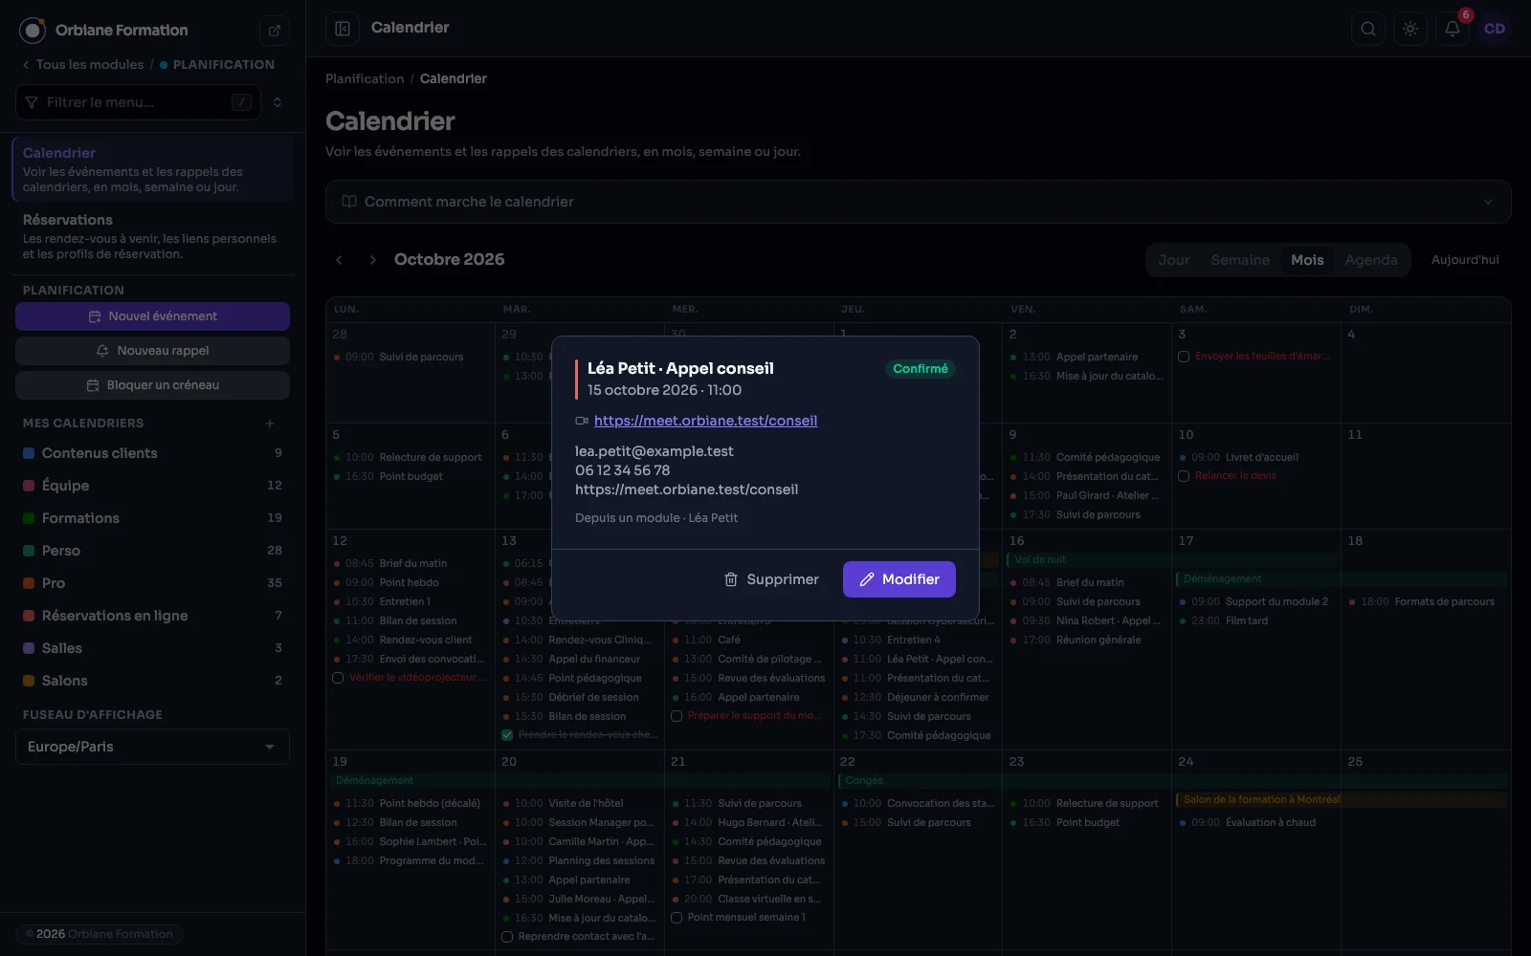Click the 'Filtrer le menu...' input field

tap(139, 102)
